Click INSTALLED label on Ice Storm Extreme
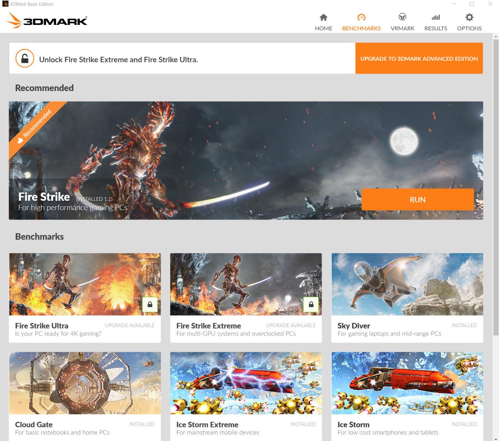 coord(303,424)
